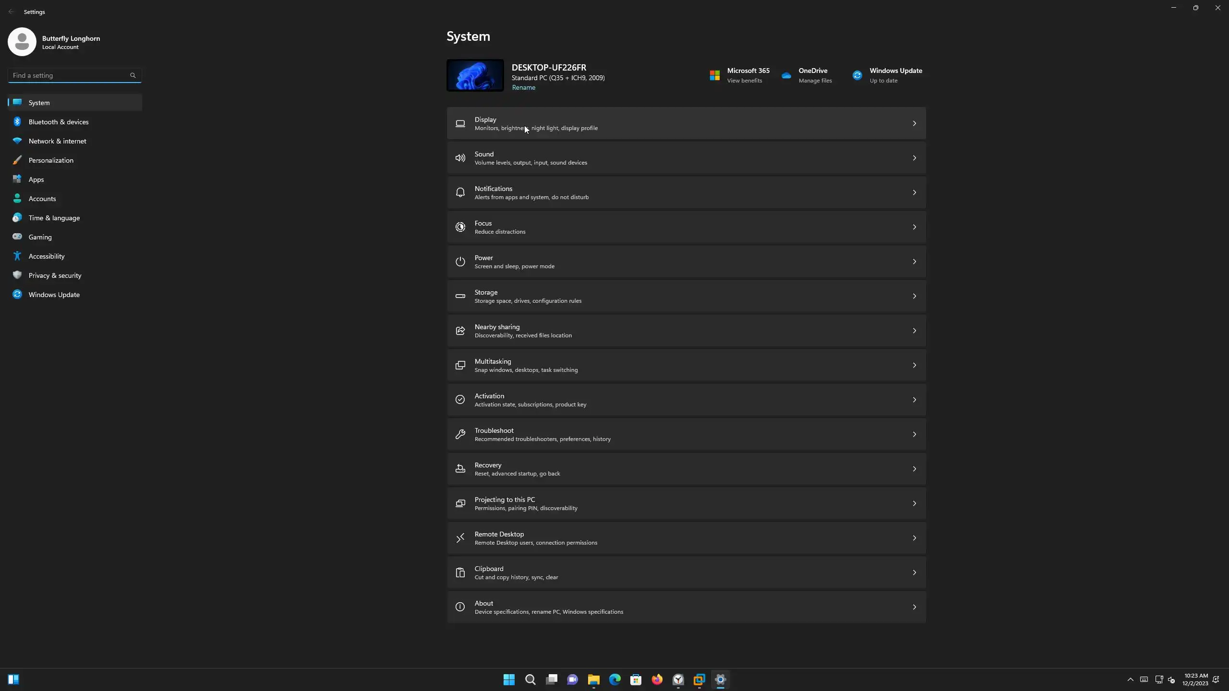Click the Accessibility figure icon in sidebar
The height and width of the screenshot is (691, 1229).
coord(17,256)
